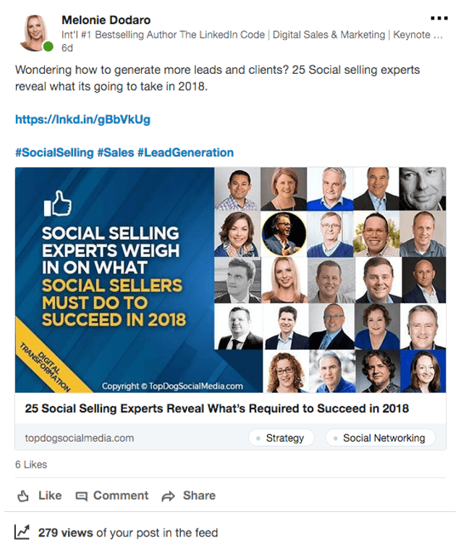Viewport: 474px width, 548px height.
Task: Click the Share button label
Action: point(199,496)
